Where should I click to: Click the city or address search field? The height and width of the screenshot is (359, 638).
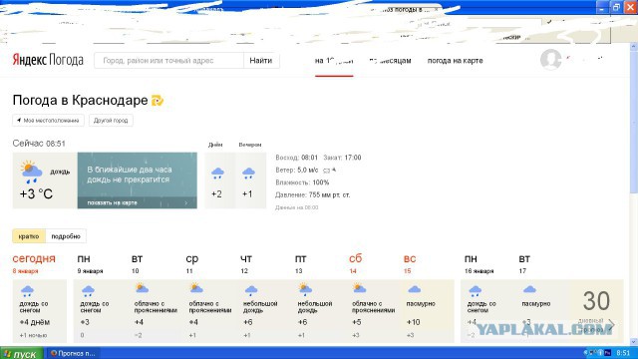point(168,60)
